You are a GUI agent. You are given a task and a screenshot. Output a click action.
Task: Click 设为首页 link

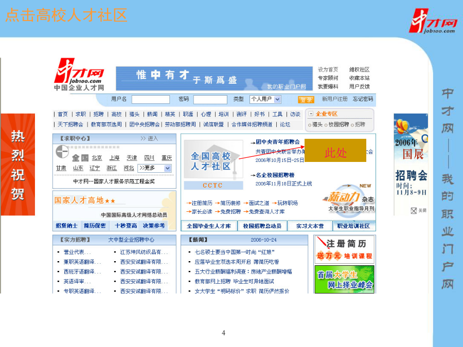[328, 69]
